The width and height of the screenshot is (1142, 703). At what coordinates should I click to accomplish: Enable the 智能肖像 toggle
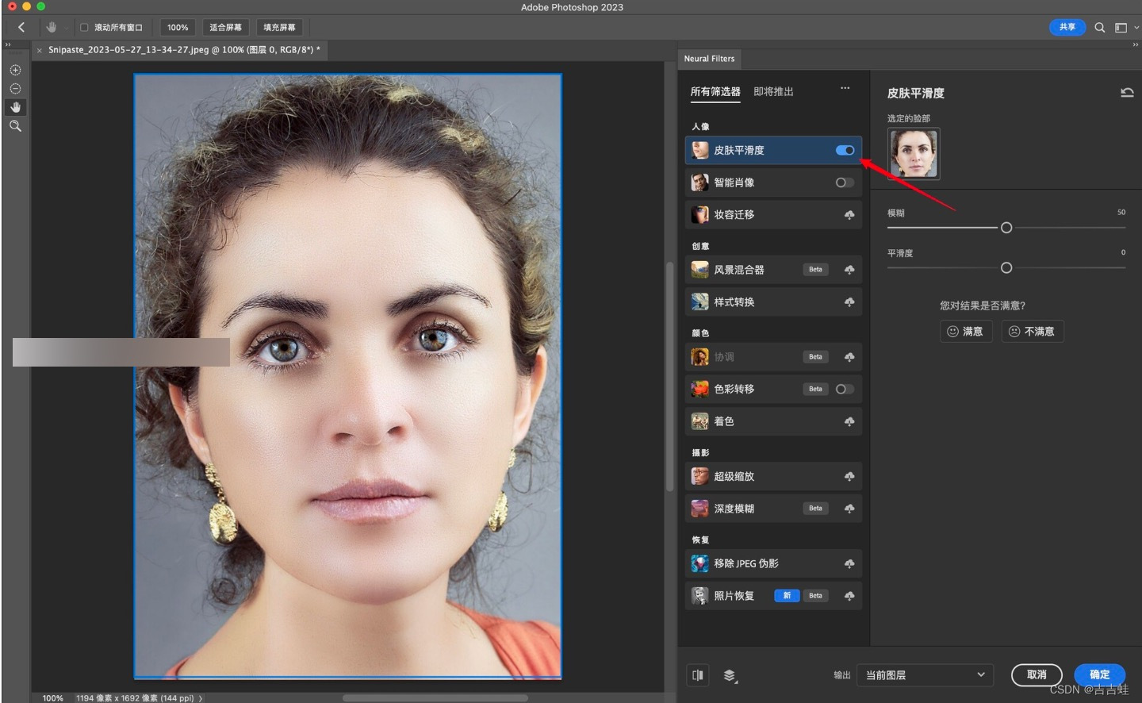point(845,182)
